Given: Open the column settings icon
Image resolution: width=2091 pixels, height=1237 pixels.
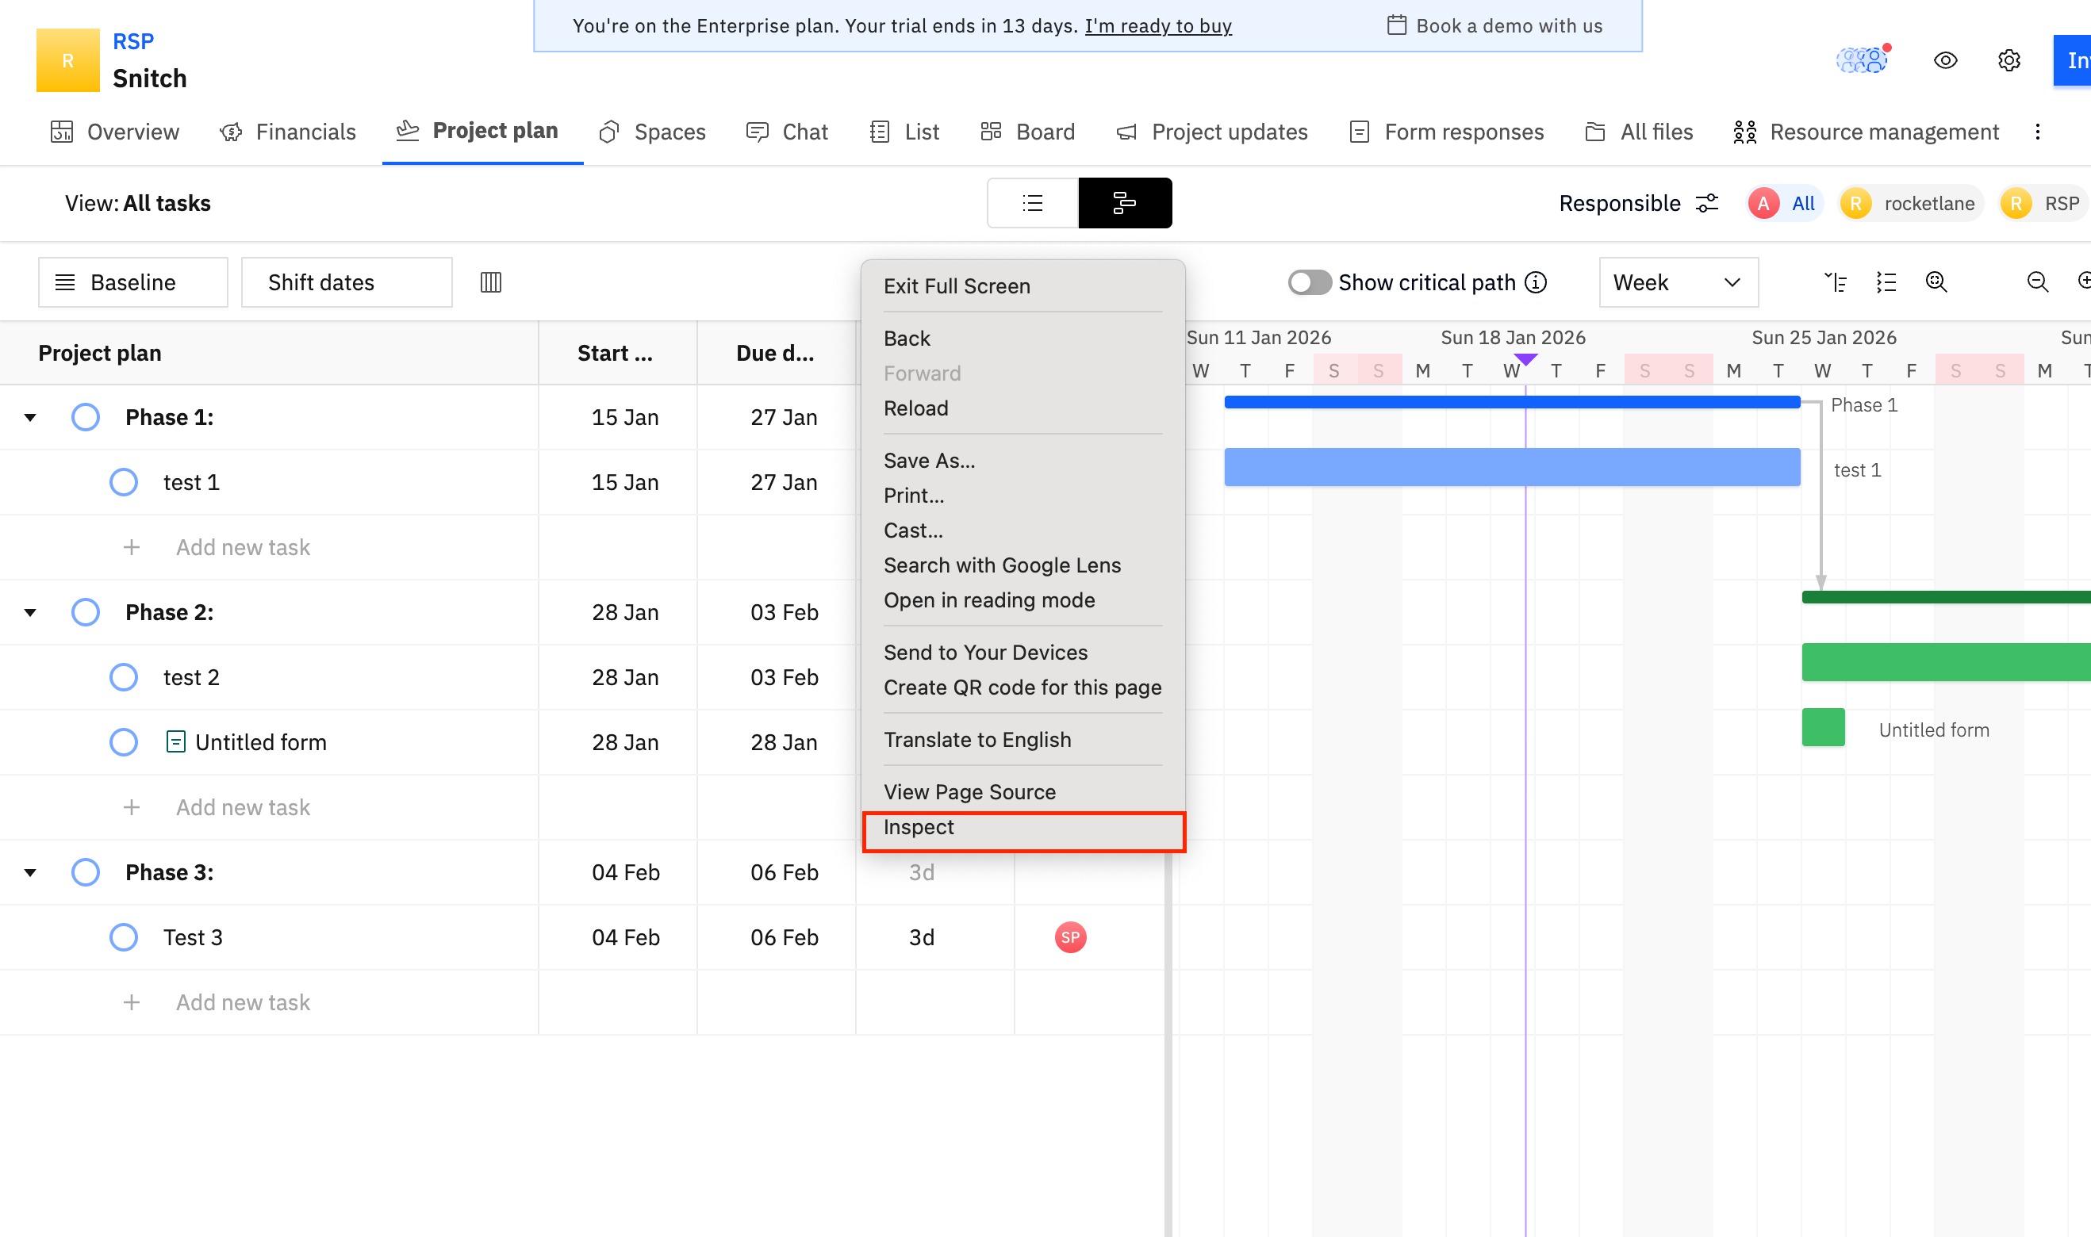Looking at the screenshot, I should [x=491, y=282].
